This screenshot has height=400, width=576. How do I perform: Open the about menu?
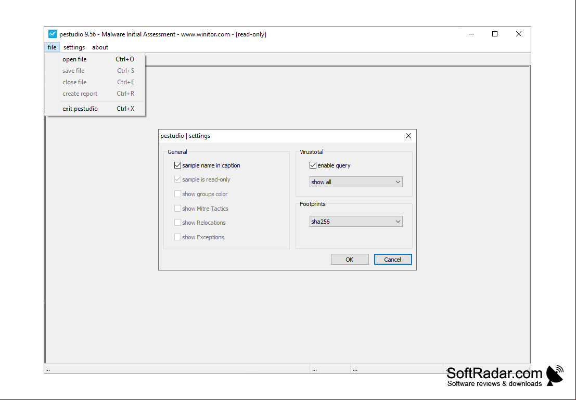100,47
